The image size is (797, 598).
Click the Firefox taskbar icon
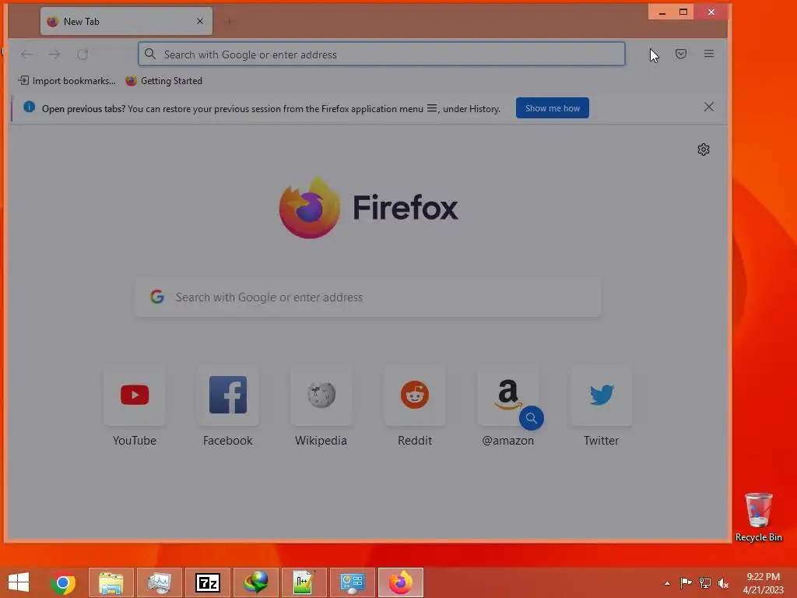(x=401, y=582)
